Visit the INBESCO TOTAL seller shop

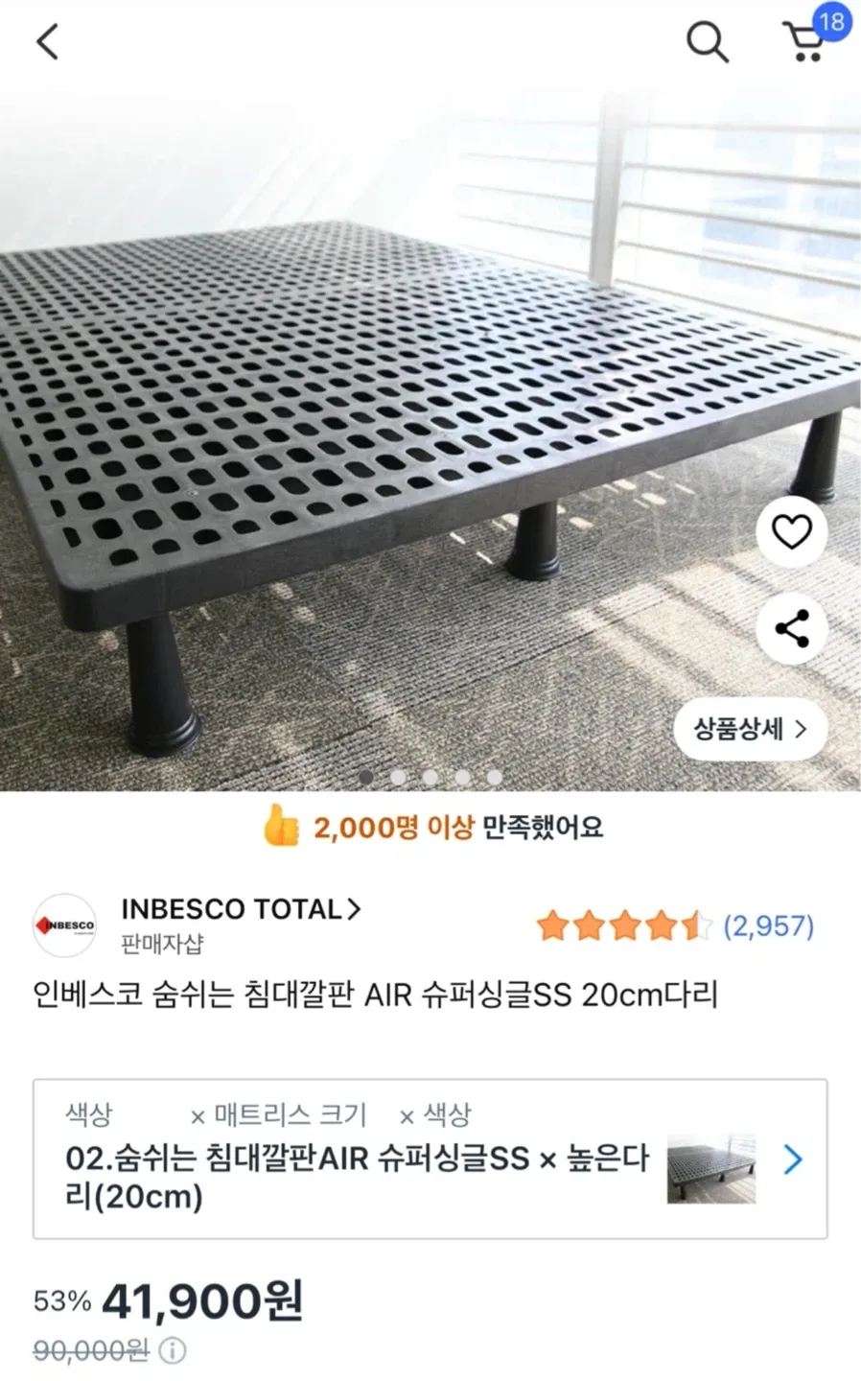click(240, 909)
